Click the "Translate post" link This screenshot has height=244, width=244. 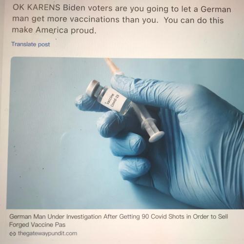(x=31, y=44)
